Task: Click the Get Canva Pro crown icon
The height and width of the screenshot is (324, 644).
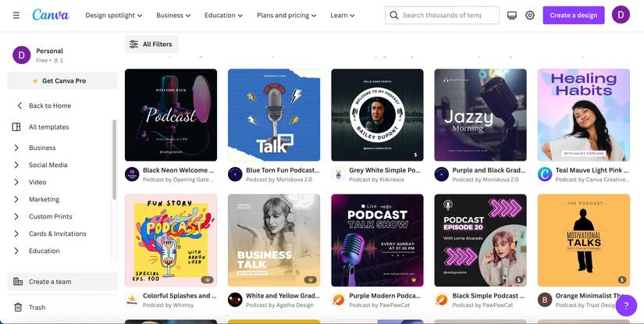Action: pyautogui.click(x=35, y=81)
